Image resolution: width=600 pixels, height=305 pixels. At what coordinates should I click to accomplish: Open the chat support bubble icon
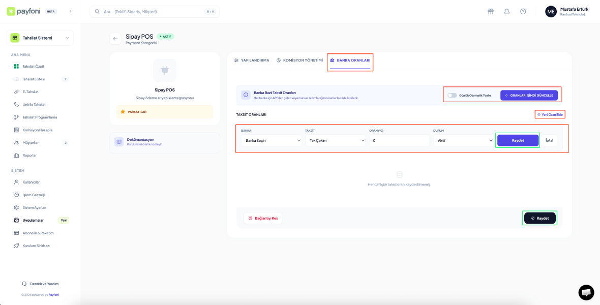click(586, 292)
